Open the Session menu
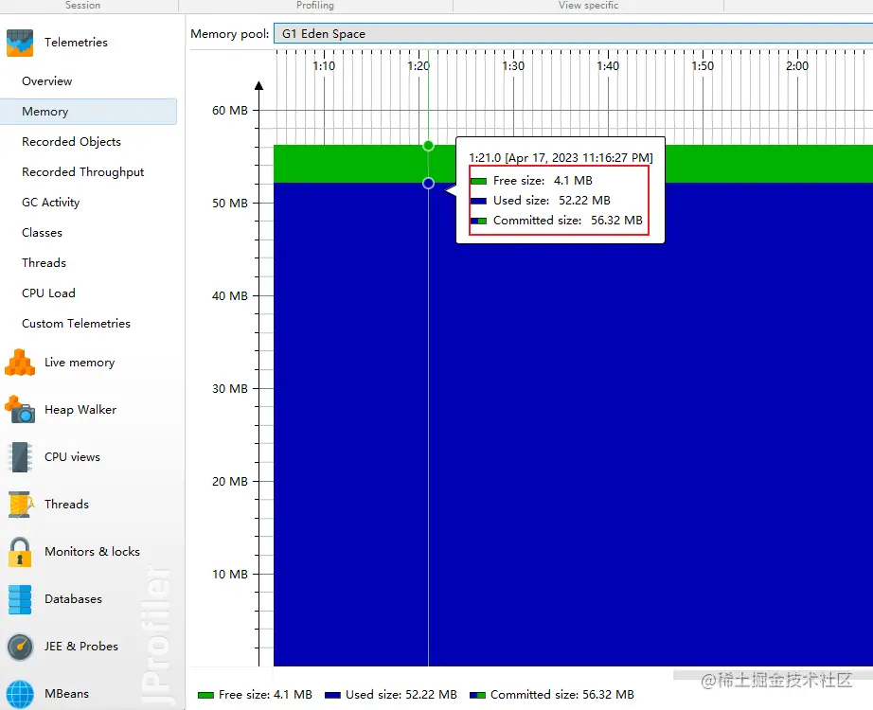873x710 pixels. click(x=83, y=6)
